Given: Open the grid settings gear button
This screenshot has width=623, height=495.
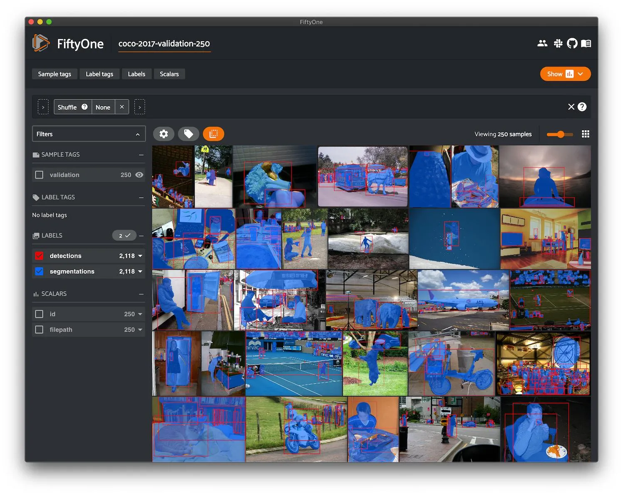Looking at the screenshot, I should pos(164,134).
